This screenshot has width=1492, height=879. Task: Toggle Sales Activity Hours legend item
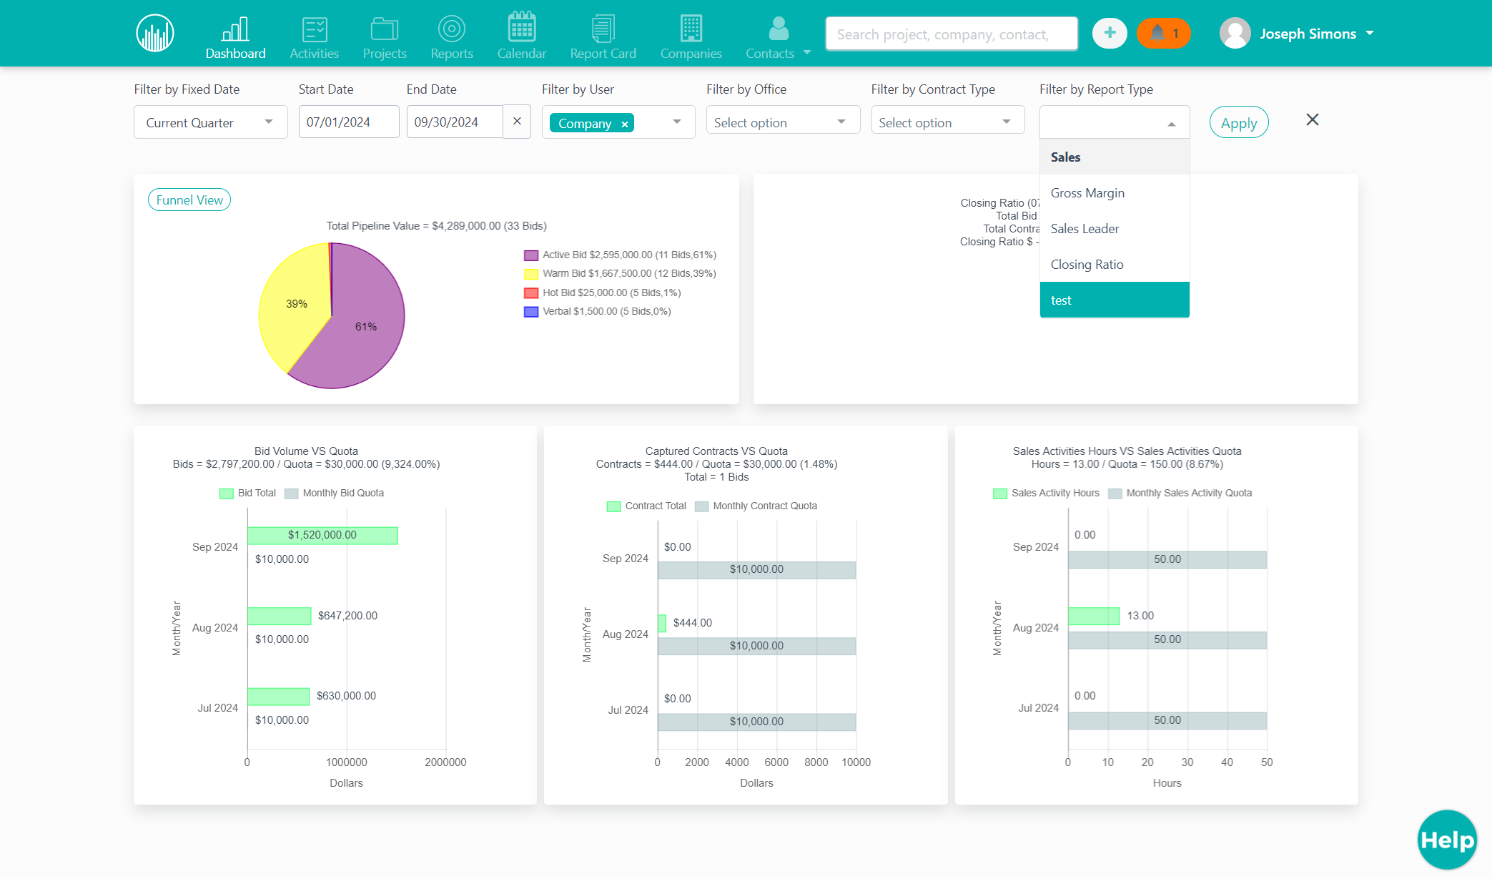click(x=1046, y=493)
